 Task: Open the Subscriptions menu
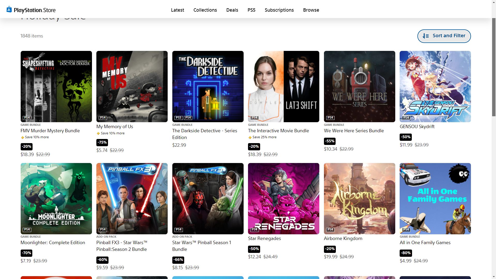pyautogui.click(x=279, y=10)
